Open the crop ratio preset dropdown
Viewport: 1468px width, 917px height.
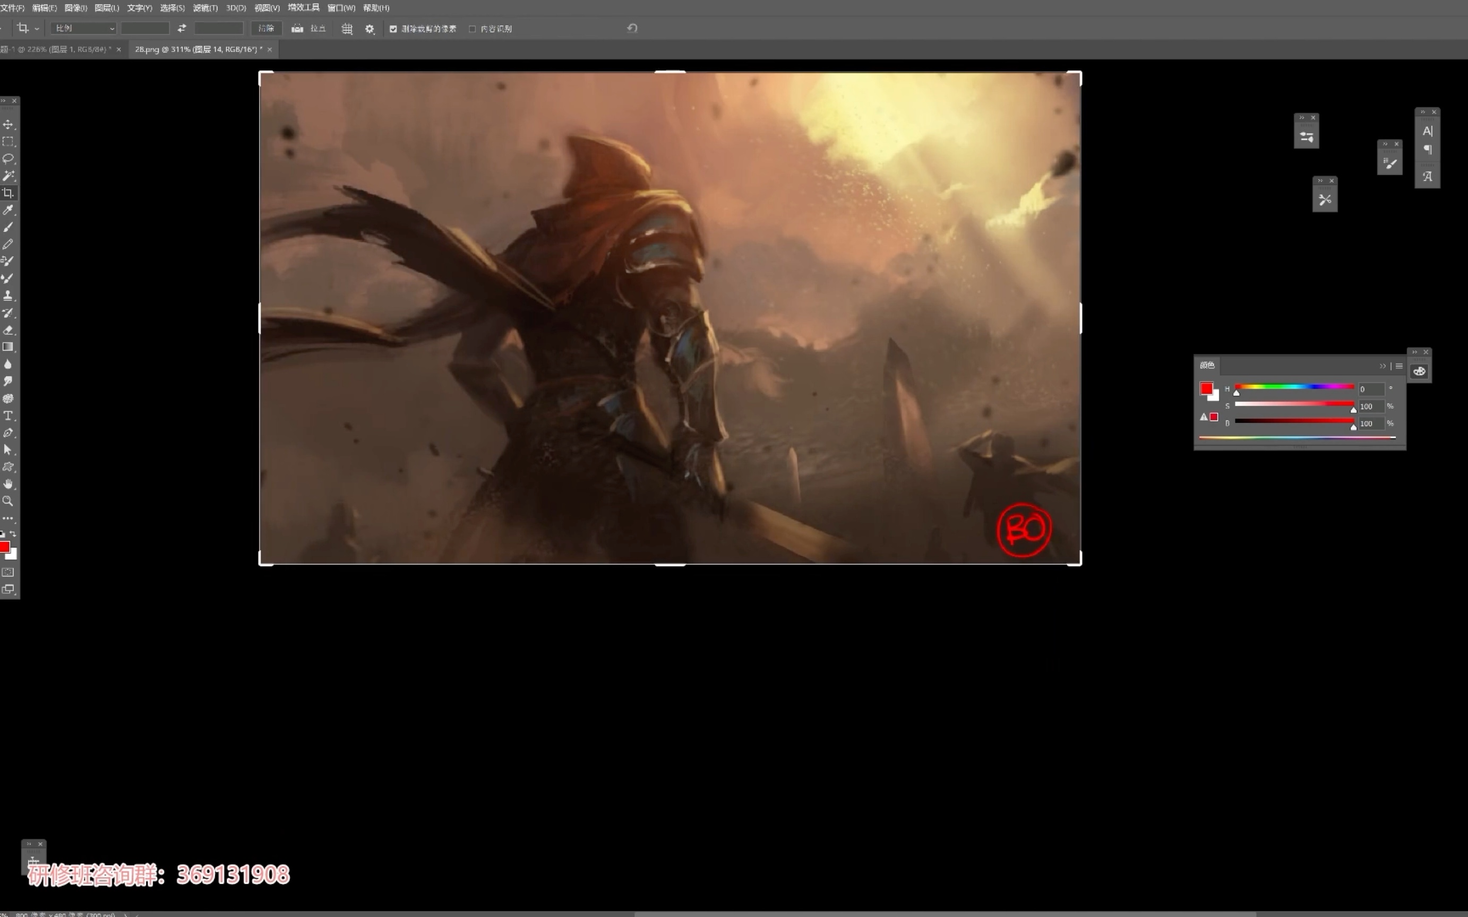coord(83,28)
